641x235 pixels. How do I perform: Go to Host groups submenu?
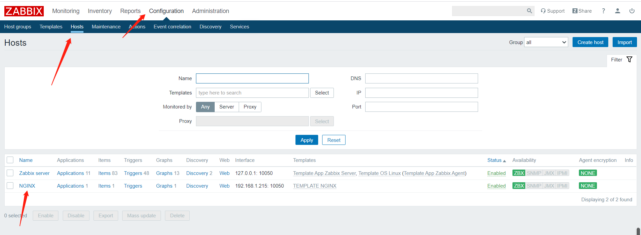click(18, 27)
